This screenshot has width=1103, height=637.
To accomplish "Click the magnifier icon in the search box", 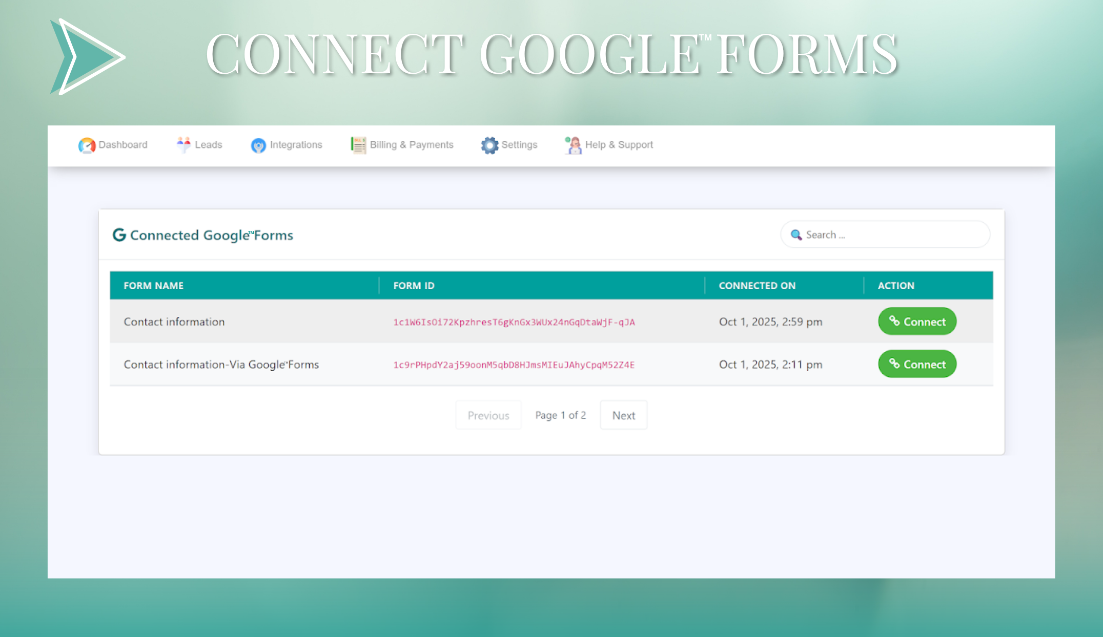I will [x=796, y=235].
